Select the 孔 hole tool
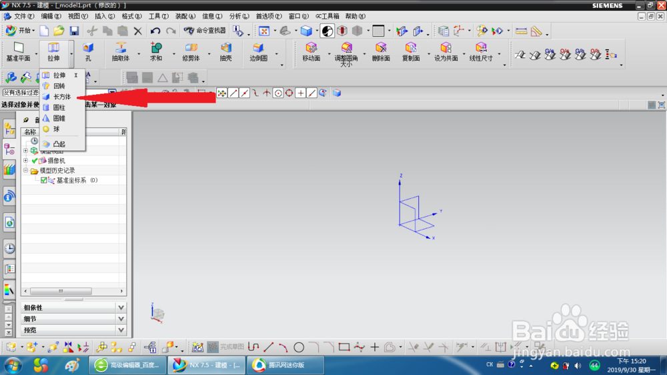 88,52
